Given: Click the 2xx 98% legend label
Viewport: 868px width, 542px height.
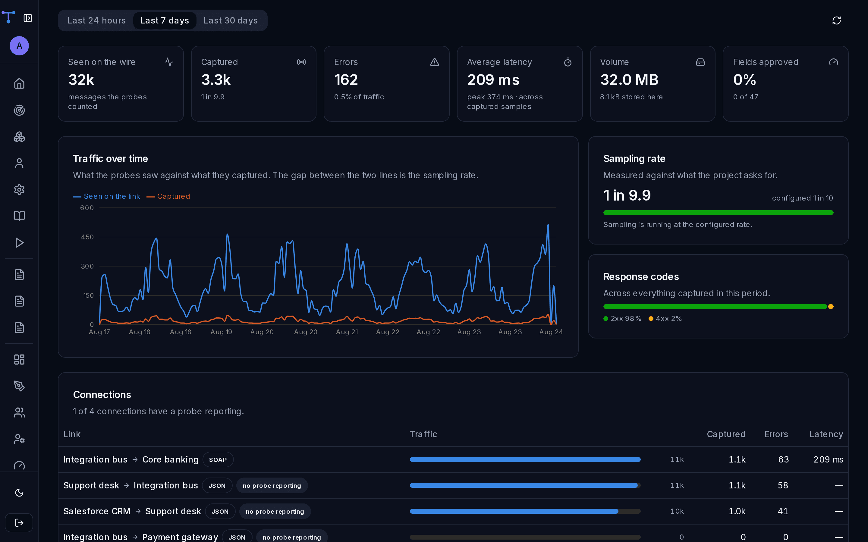Looking at the screenshot, I should point(622,319).
